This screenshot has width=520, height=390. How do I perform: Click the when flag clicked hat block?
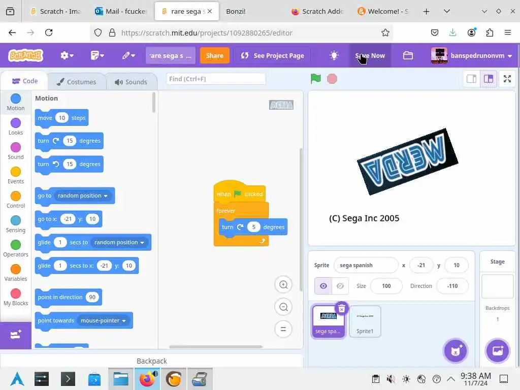pos(240,192)
